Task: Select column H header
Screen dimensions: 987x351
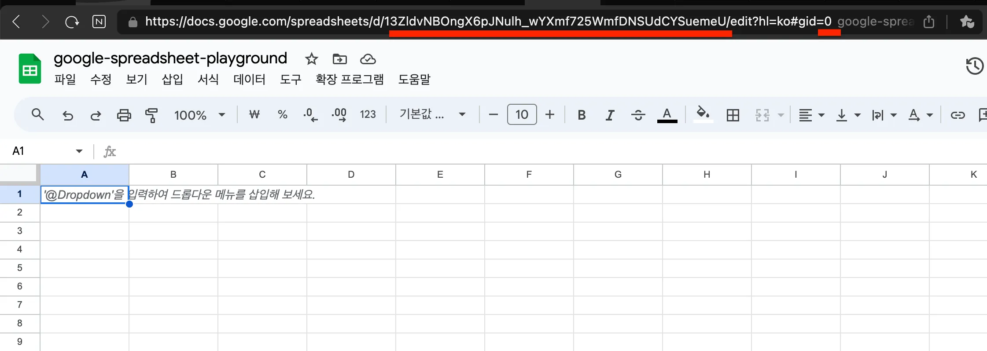Action: (x=707, y=175)
